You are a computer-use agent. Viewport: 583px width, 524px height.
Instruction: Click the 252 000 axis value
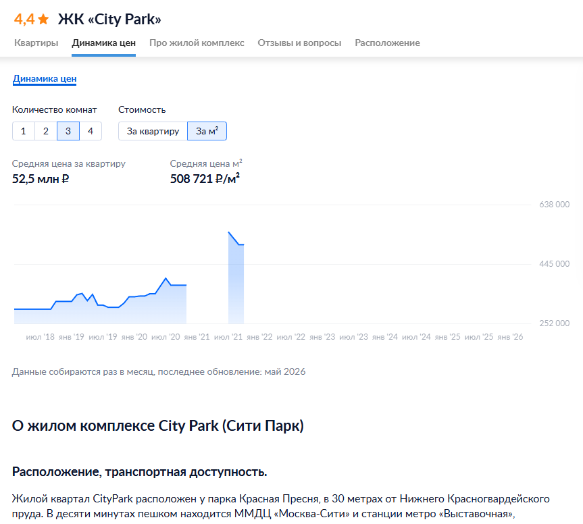pos(555,323)
